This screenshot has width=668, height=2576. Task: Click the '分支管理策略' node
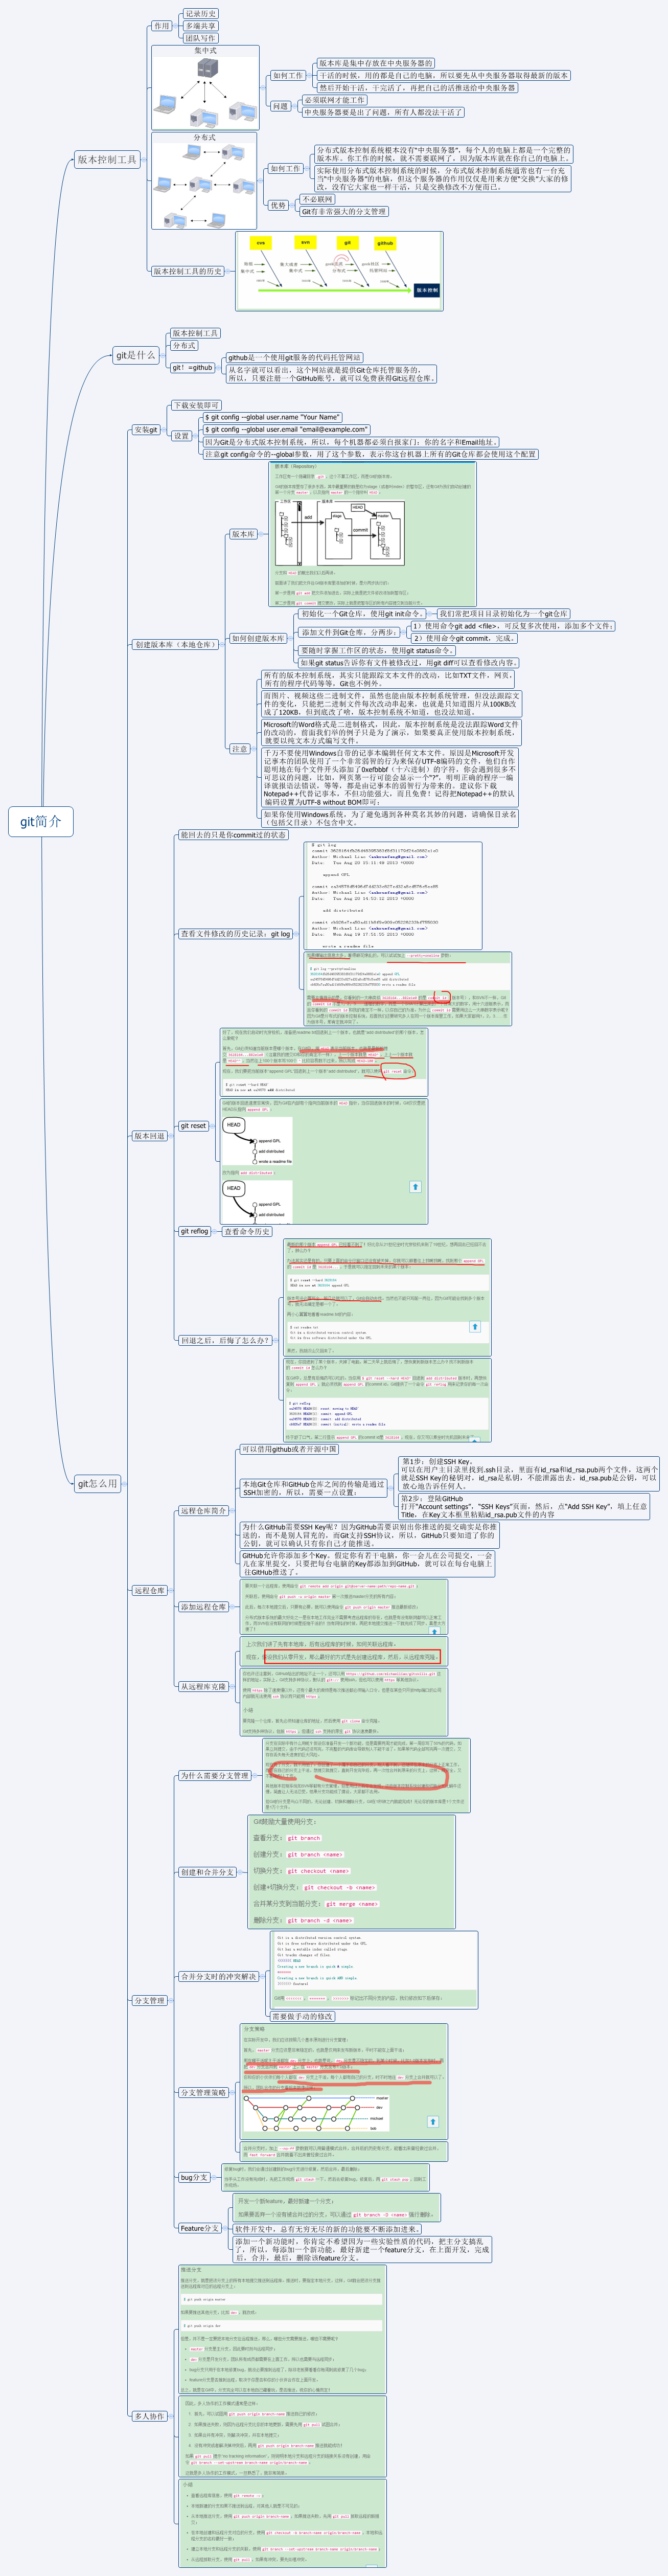coord(203,2092)
